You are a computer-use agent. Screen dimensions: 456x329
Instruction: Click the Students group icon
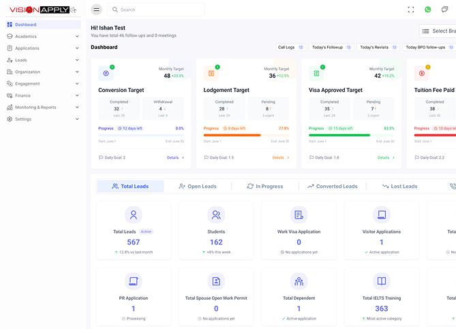pyautogui.click(x=216, y=215)
